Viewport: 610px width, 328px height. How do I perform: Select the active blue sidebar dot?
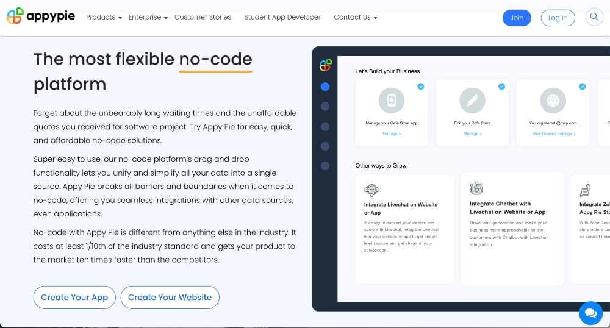pos(325,87)
